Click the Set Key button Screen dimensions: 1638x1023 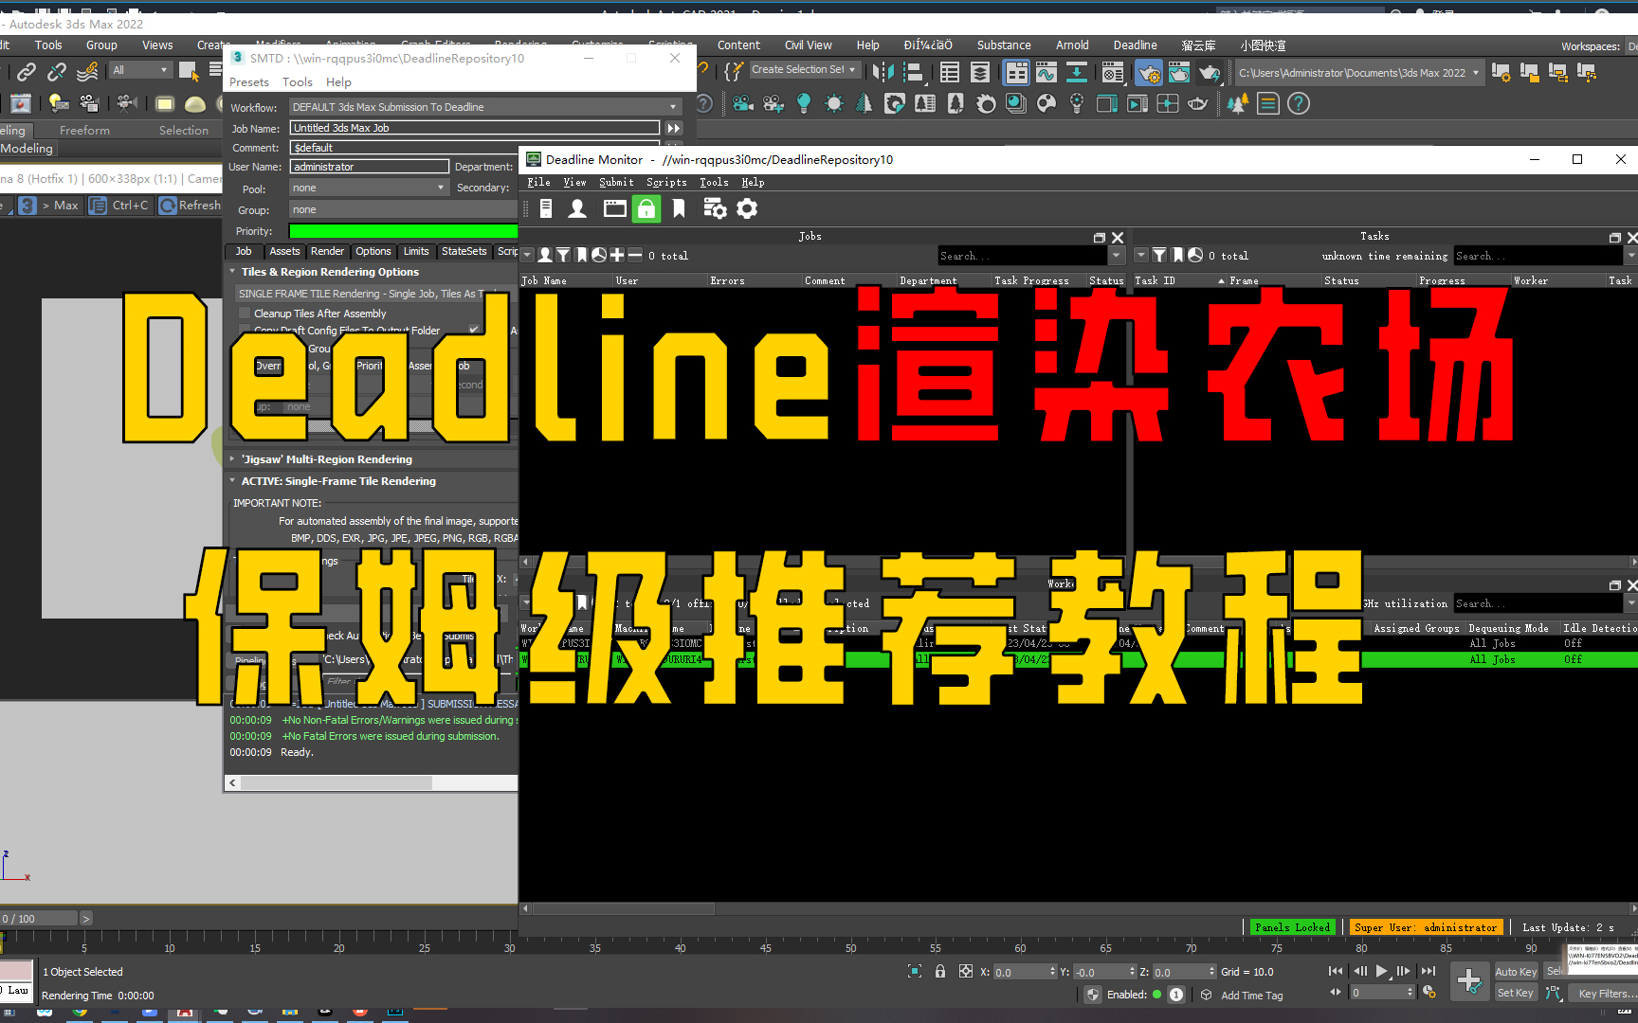click(1515, 993)
